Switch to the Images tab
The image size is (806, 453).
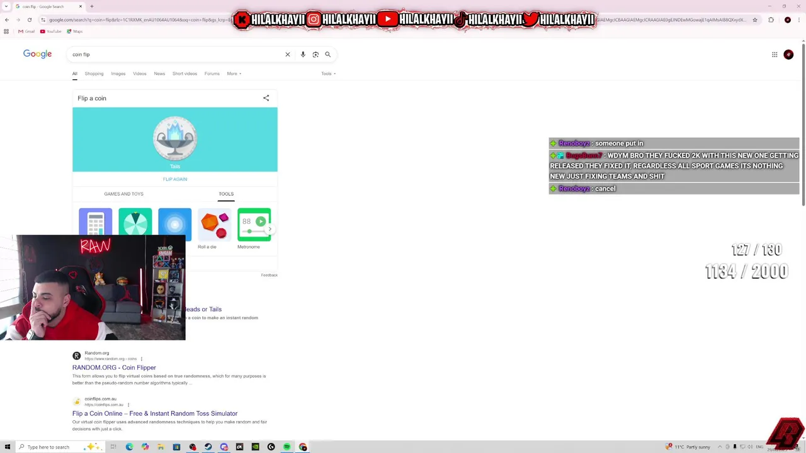point(118,74)
